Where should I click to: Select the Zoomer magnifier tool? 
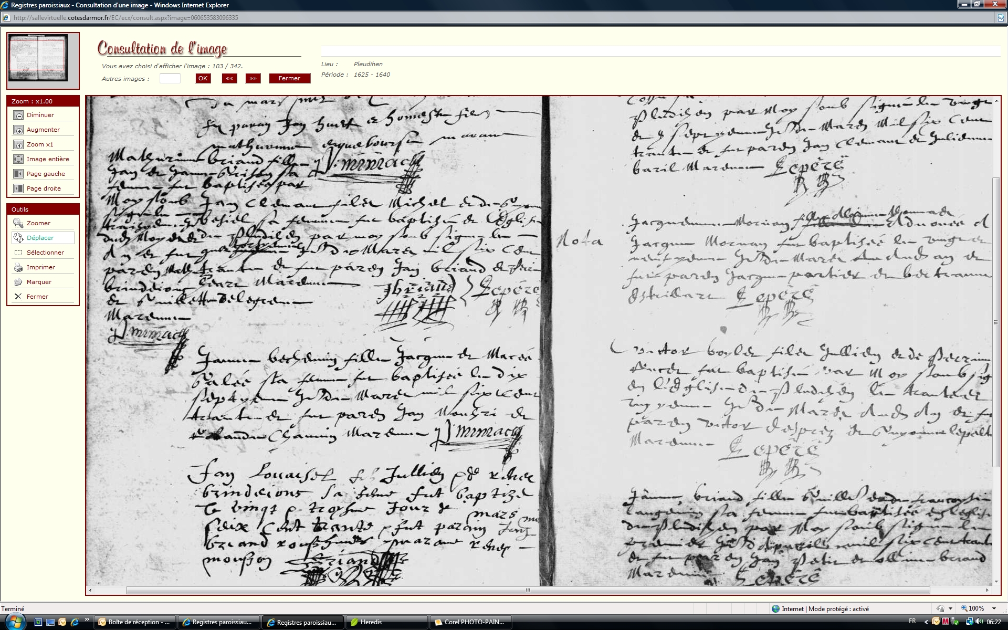[18, 223]
